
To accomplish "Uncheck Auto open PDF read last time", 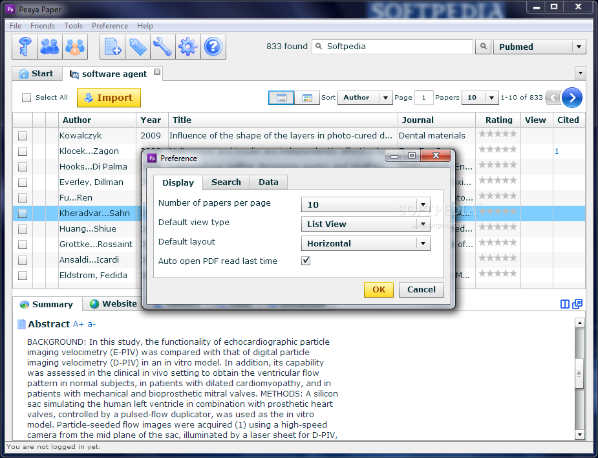I will [x=306, y=261].
